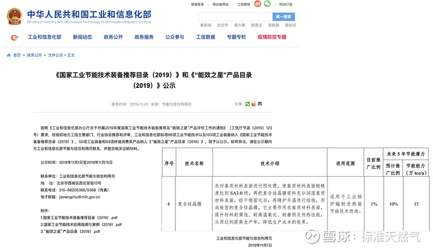Open 工信微报 link
The image size is (433, 250).
click(x=244, y=4)
